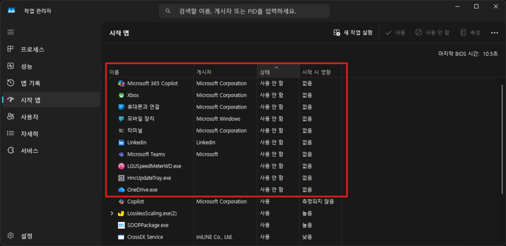The height and width of the screenshot is (246, 506).
Task: Click the HncUpdateTray.exe icon
Action: [122, 178]
